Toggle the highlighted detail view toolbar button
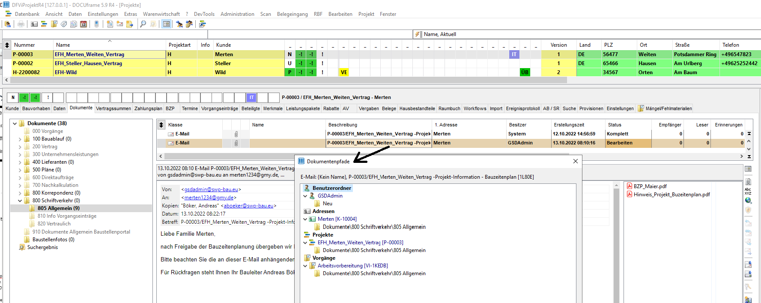Viewport: 761px width, 303px height. pyautogui.click(x=166, y=24)
